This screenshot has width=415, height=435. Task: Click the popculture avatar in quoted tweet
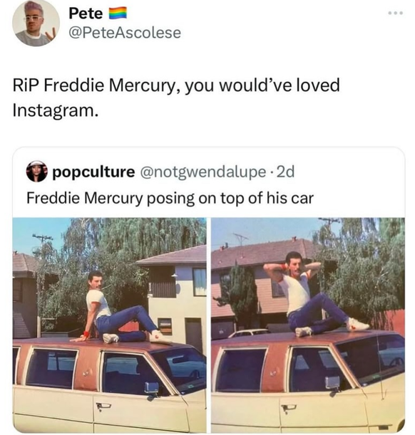pos(36,172)
